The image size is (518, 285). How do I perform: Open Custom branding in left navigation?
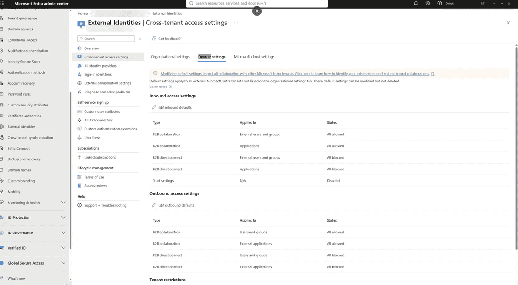(x=21, y=181)
